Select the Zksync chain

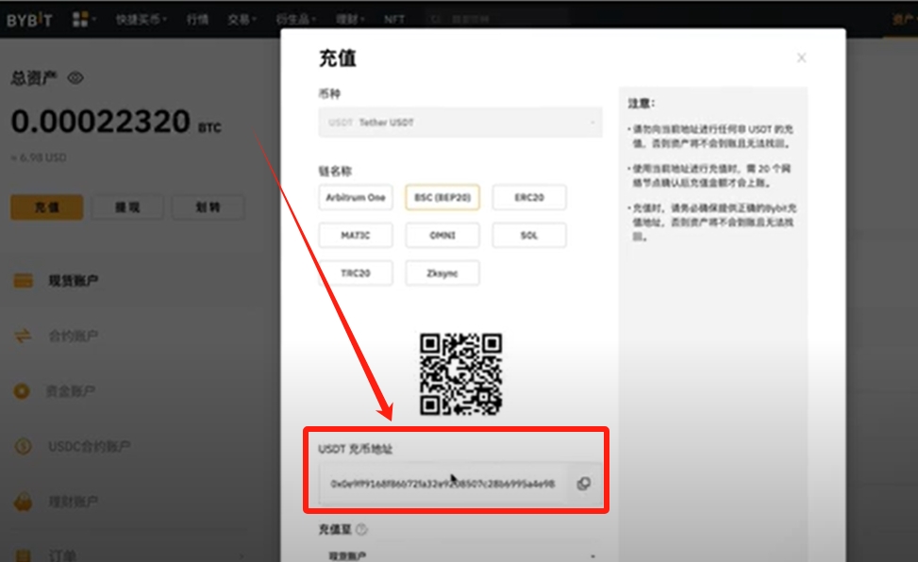[x=442, y=273]
